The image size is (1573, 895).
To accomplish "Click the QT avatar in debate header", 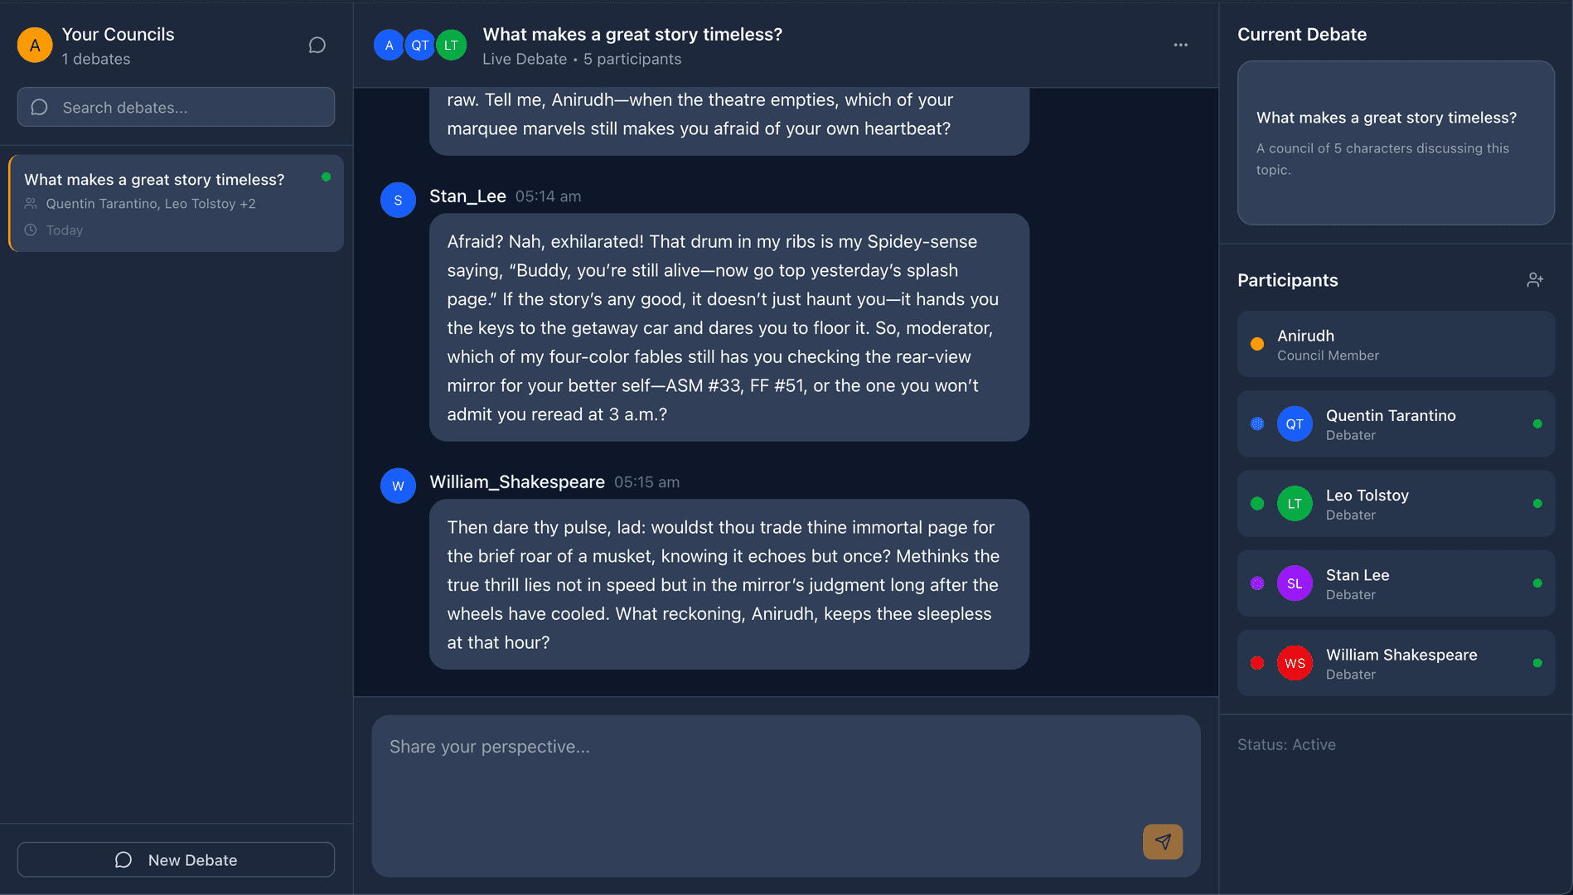I will (x=420, y=45).
